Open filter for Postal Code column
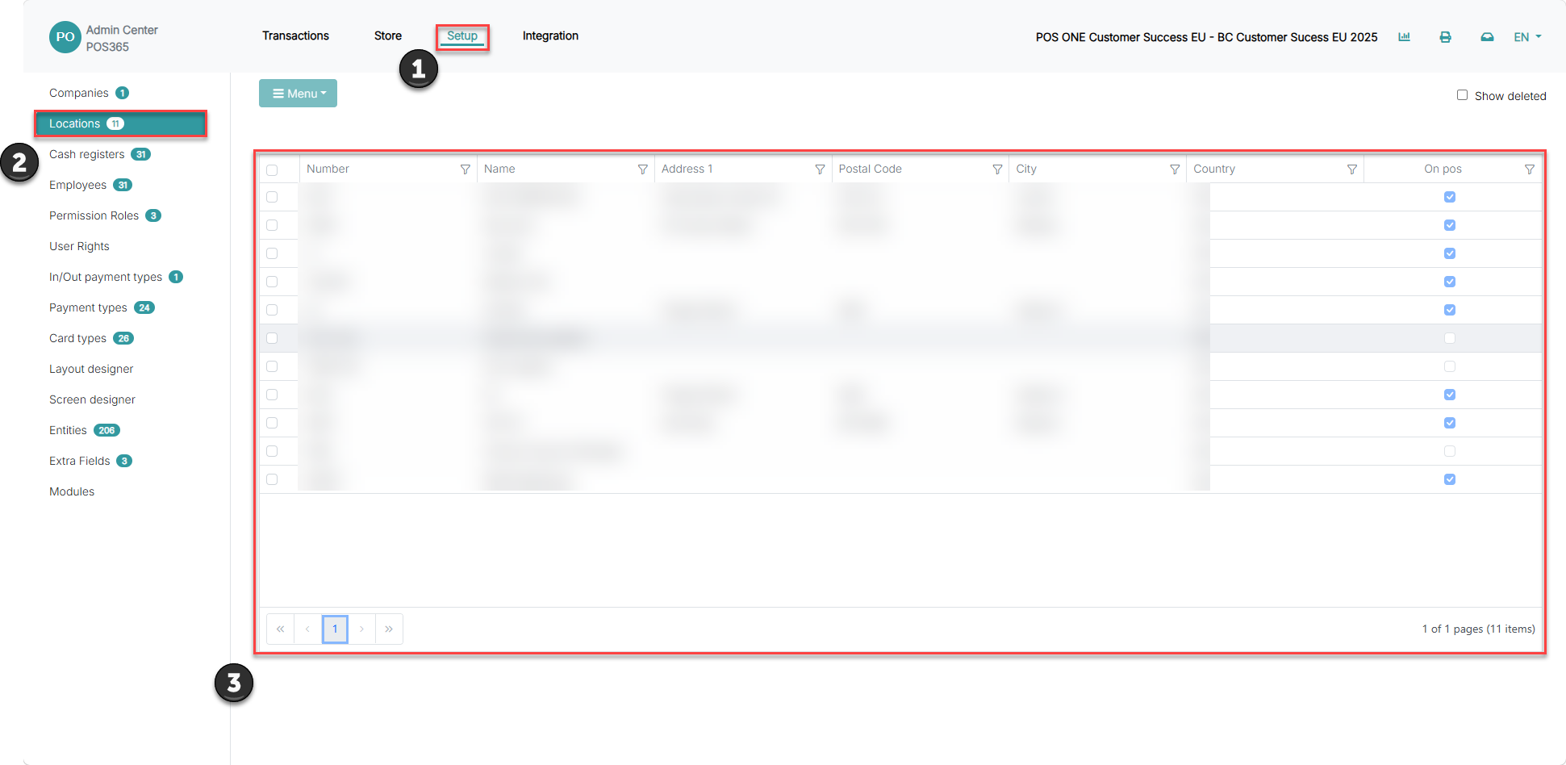Screen dimensions: 1566x765 [x=997, y=169]
